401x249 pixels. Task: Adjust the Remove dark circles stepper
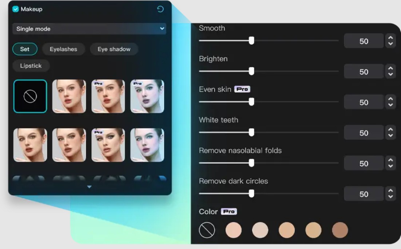390,194
